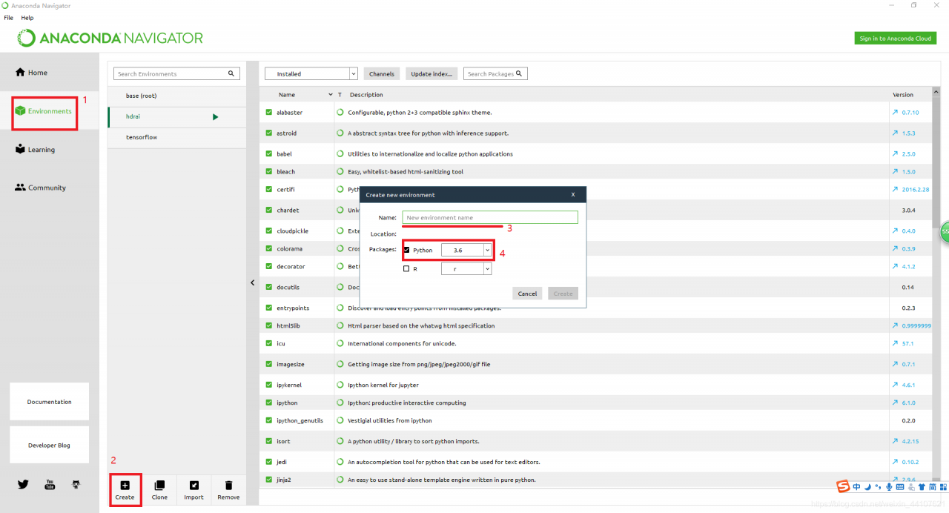
Task: Click the Clone environment icon
Action: click(x=159, y=486)
